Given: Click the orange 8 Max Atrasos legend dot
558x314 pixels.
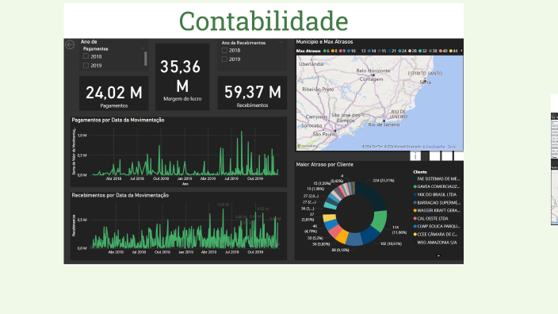Looking at the screenshot, I should point(333,51).
